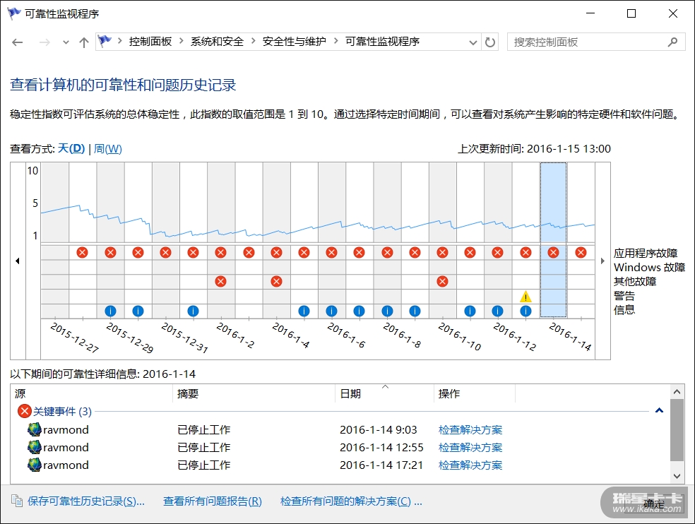Click the search magnifier icon
695x524 pixels.
point(673,42)
